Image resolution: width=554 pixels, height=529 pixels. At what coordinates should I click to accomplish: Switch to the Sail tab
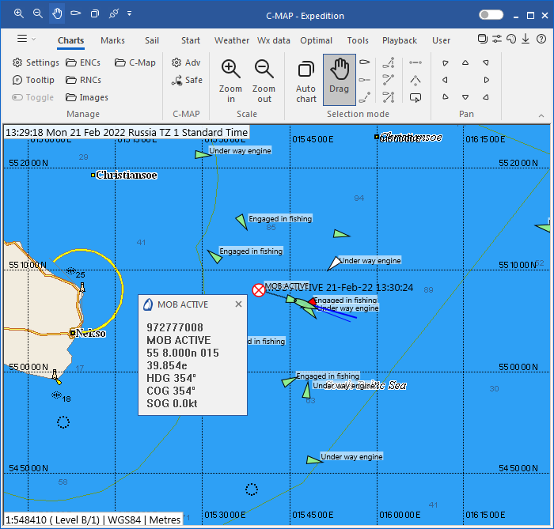point(152,40)
